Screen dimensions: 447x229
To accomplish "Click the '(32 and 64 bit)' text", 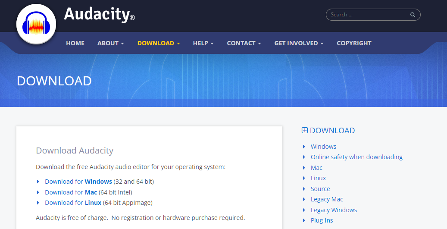I will click(134, 182).
